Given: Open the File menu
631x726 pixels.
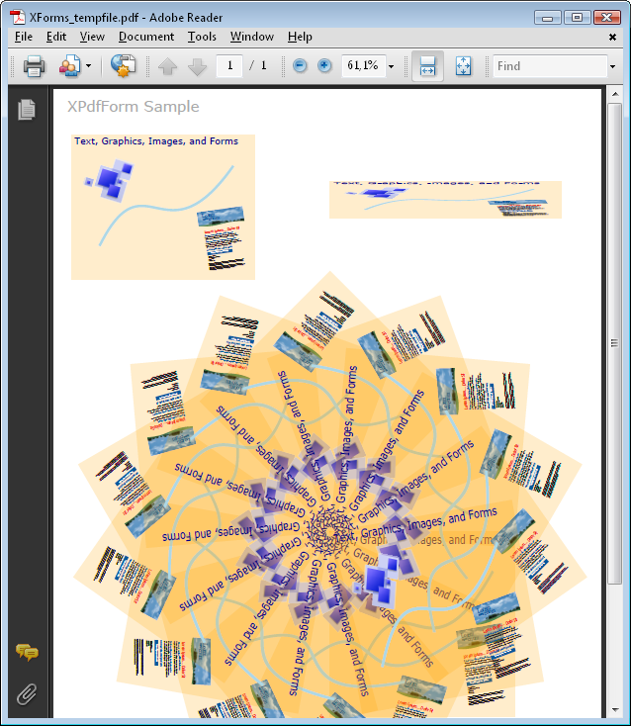Looking at the screenshot, I should 24,37.
